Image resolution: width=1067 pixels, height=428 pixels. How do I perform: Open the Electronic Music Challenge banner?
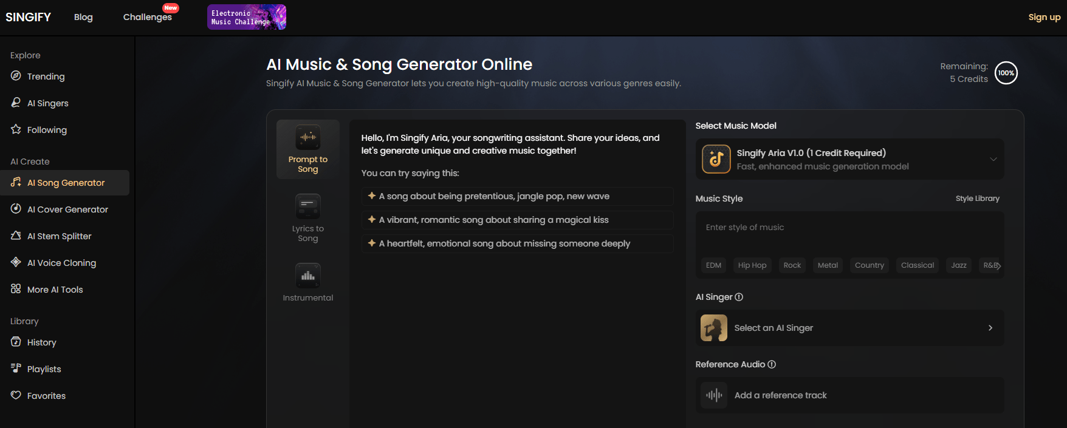[247, 17]
